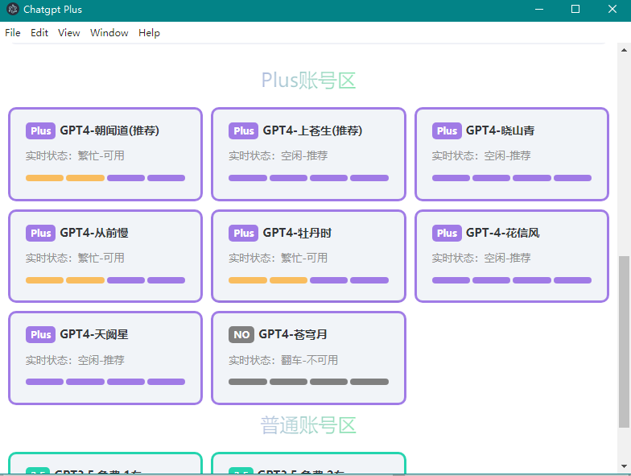Click Plus badge on GPT-4-花信风 card
Viewport: 631px width, 476px height.
447,234
